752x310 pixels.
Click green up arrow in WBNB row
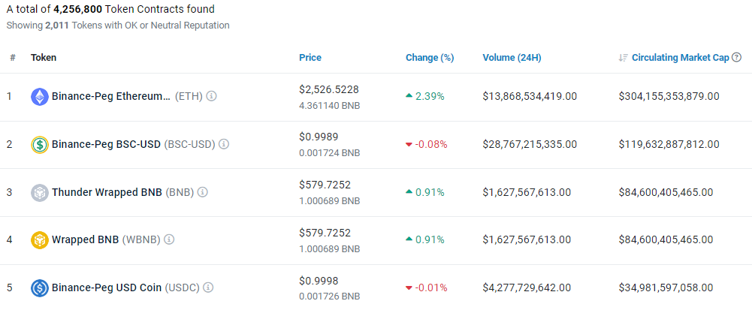coord(409,239)
